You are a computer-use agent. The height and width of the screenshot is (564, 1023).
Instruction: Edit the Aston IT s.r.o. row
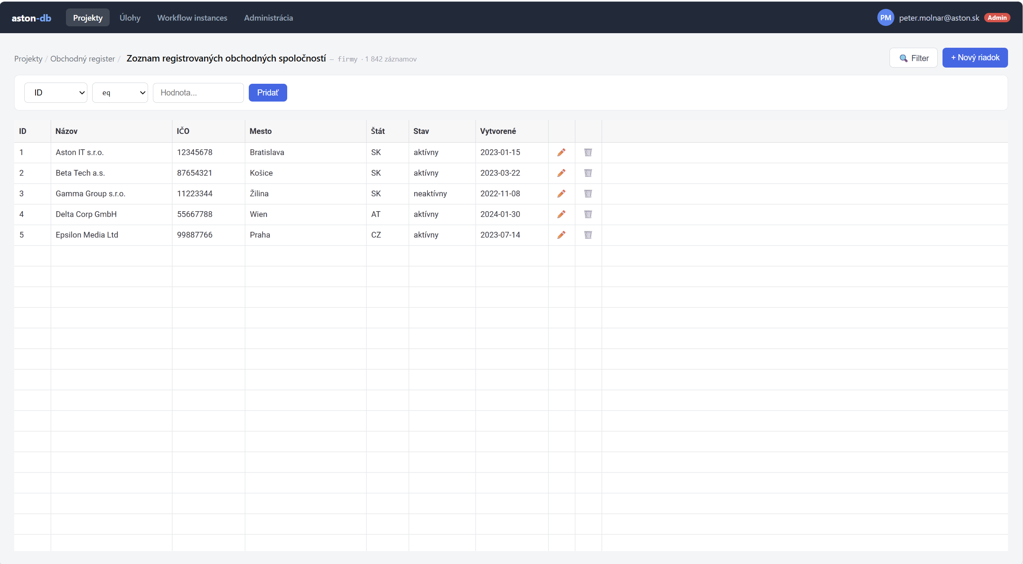(561, 152)
